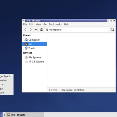This screenshot has height=117, width=117.
Task: Click the Devices heading
Action: 27,53
